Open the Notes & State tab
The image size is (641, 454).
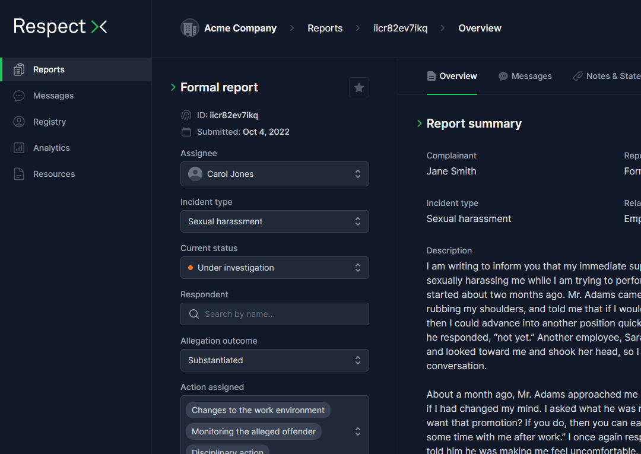click(x=607, y=76)
